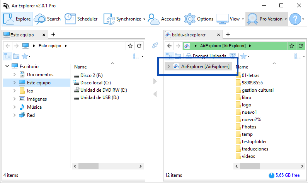Refresh the right pane
Screen dimensions: 308x183
[x=301, y=46]
